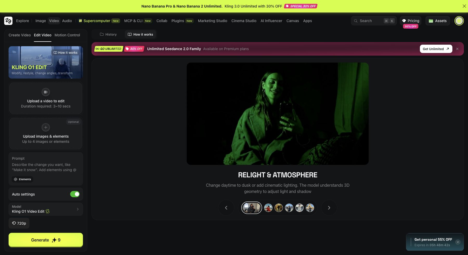This screenshot has width=468, height=255.
Task: Open the Canvas page
Action: [293, 21]
